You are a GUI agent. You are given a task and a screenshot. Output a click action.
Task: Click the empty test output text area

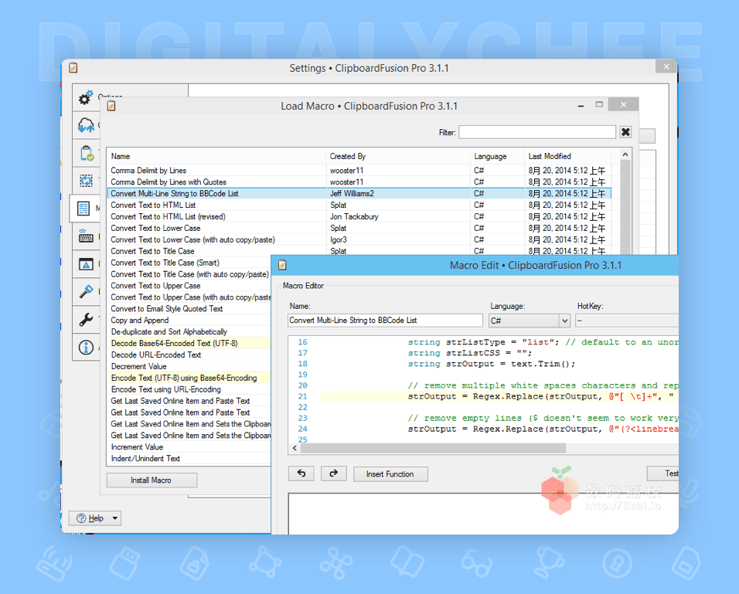point(484,514)
